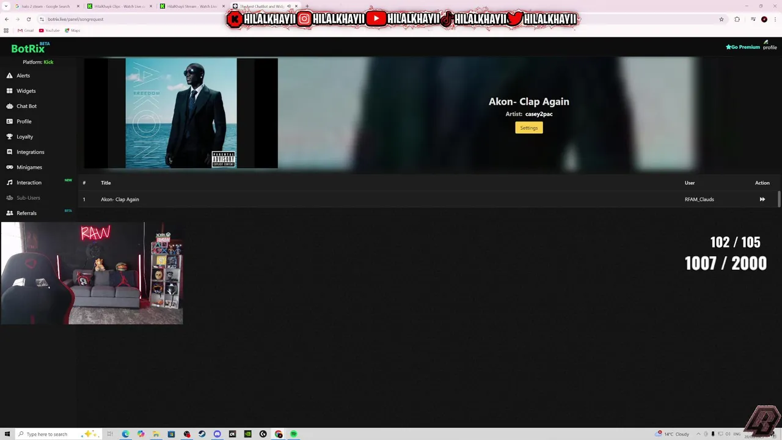Click the 'Akon- Clap Again' heading

tap(529, 101)
